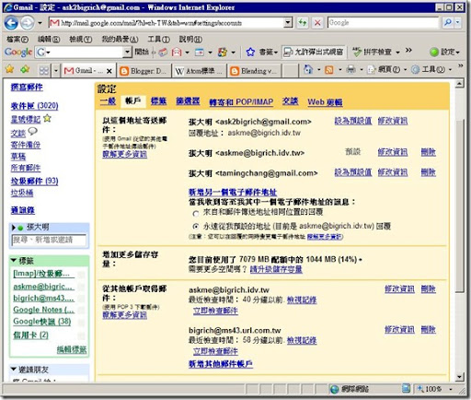Click the 編輯標籤 link
The image size is (471, 400).
tap(72, 349)
